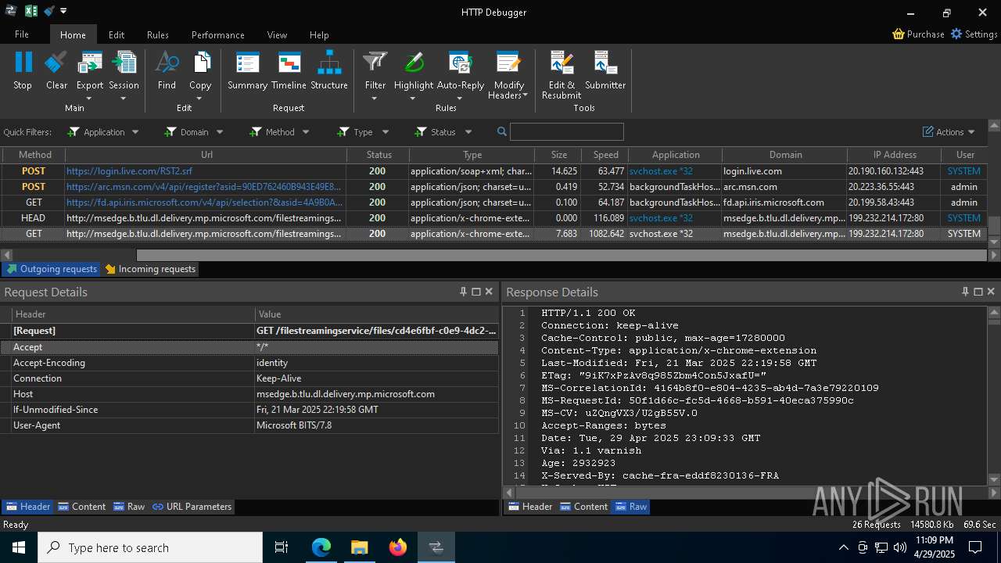Click the Windows Start button
This screenshot has width=1001, height=563.
pyautogui.click(x=19, y=547)
